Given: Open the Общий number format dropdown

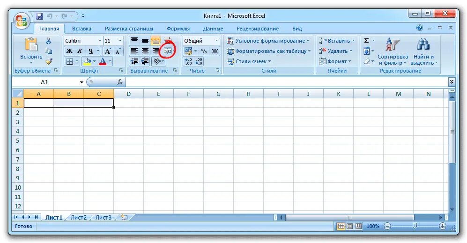Looking at the screenshot, I should click(216, 40).
